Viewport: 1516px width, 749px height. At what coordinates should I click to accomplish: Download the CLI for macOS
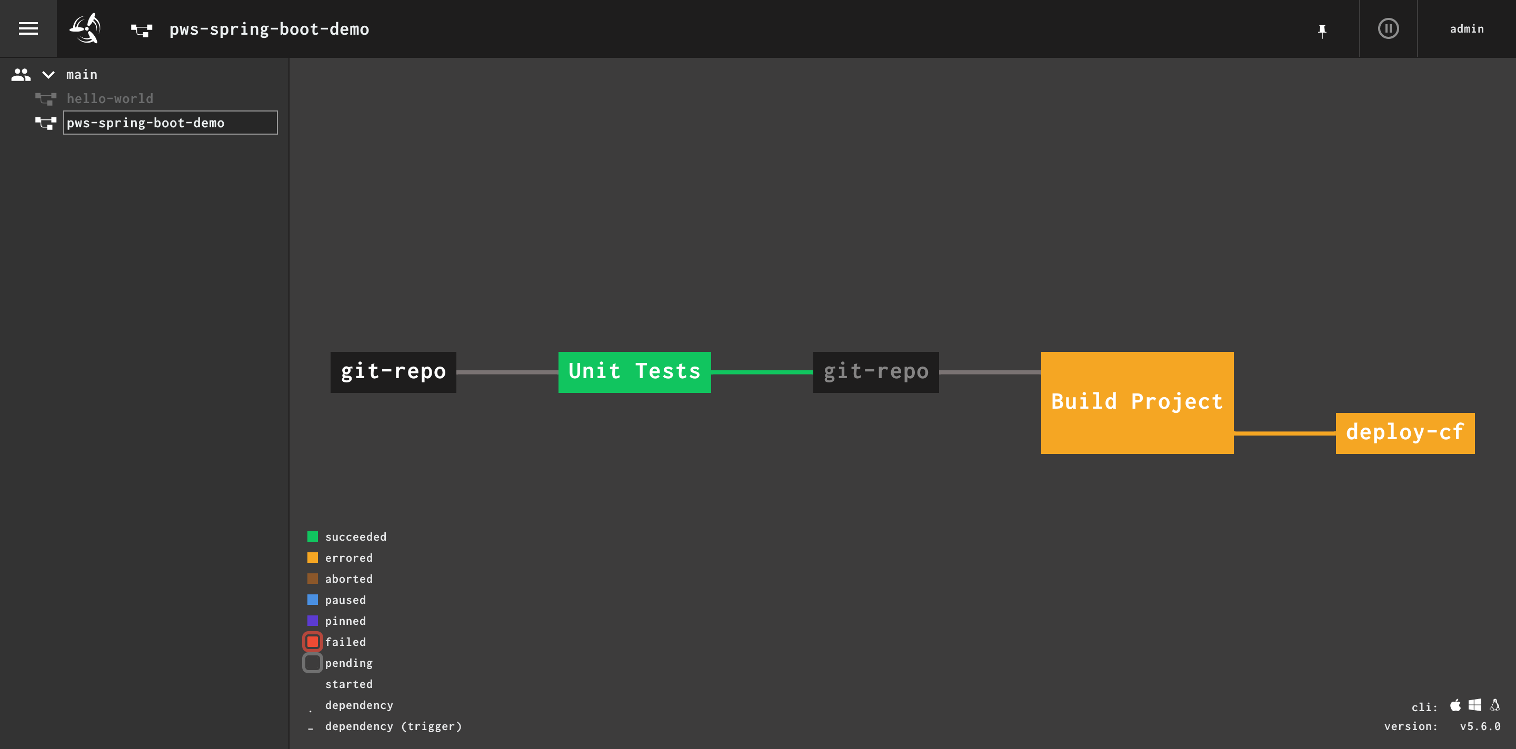1455,705
